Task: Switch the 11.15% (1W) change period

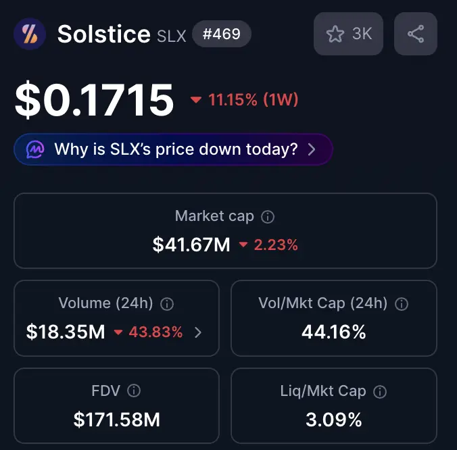Action: coord(244,99)
